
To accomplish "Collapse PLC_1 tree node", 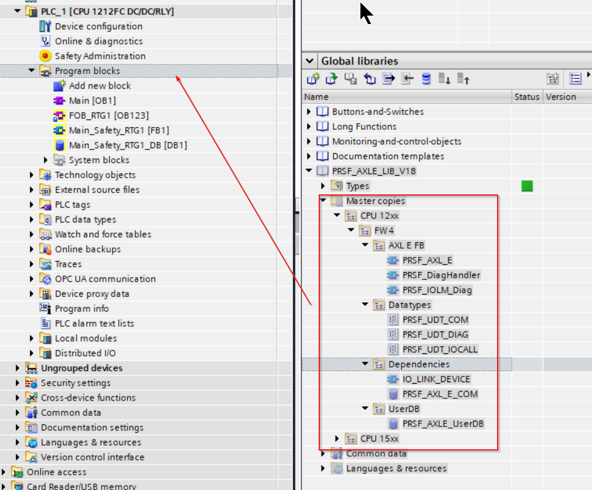I will (x=17, y=11).
